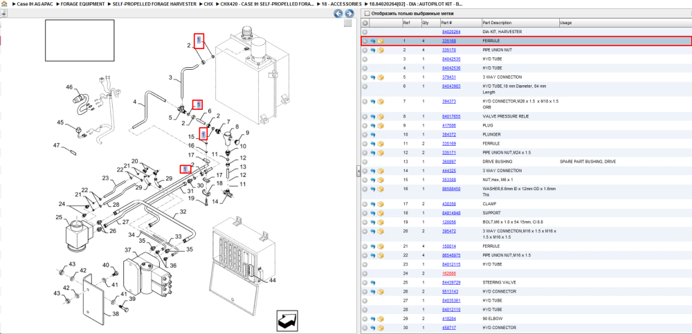Screen dimensions: 692x334
Task: Open 'SELF-PROPELLED FORAGE HARVESTER' breadcrumb
Action: pyautogui.click(x=155, y=3)
